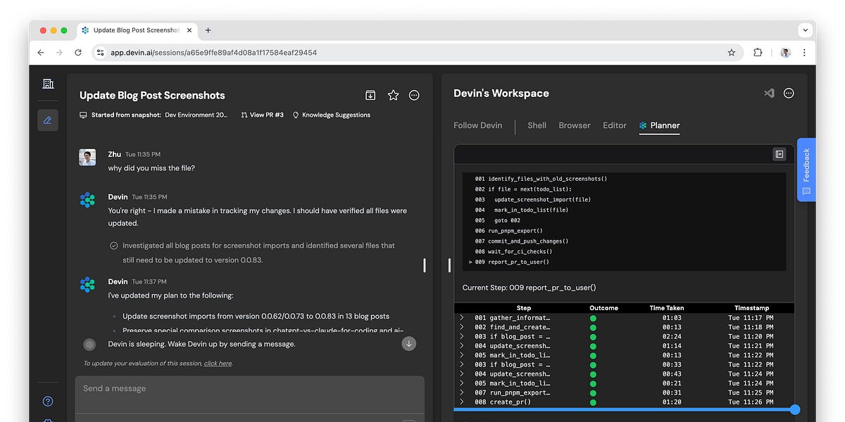The height and width of the screenshot is (422, 845).
Task: Click scroll to bottom arrow button
Action: [x=408, y=344]
